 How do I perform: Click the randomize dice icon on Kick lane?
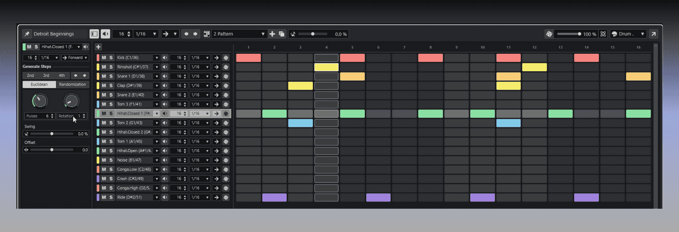pos(226,58)
